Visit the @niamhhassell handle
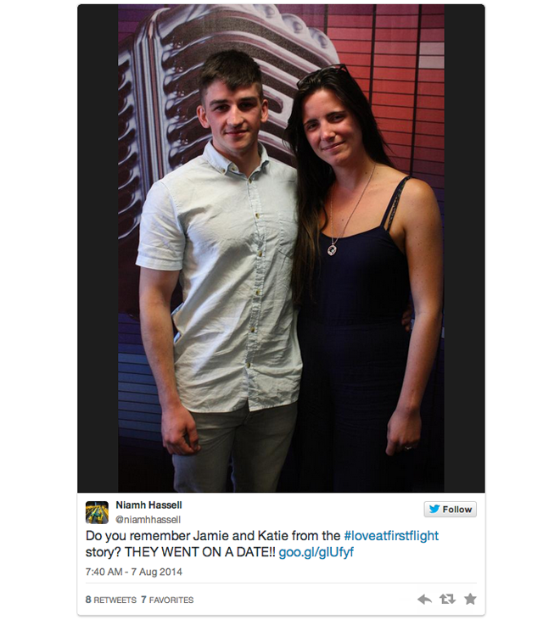Viewport: 560px width, 625px height. [148, 519]
